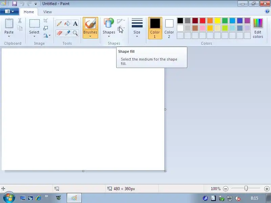Show hidden quick launch items chevron
This screenshot has width=271, height=203.
(46, 196)
